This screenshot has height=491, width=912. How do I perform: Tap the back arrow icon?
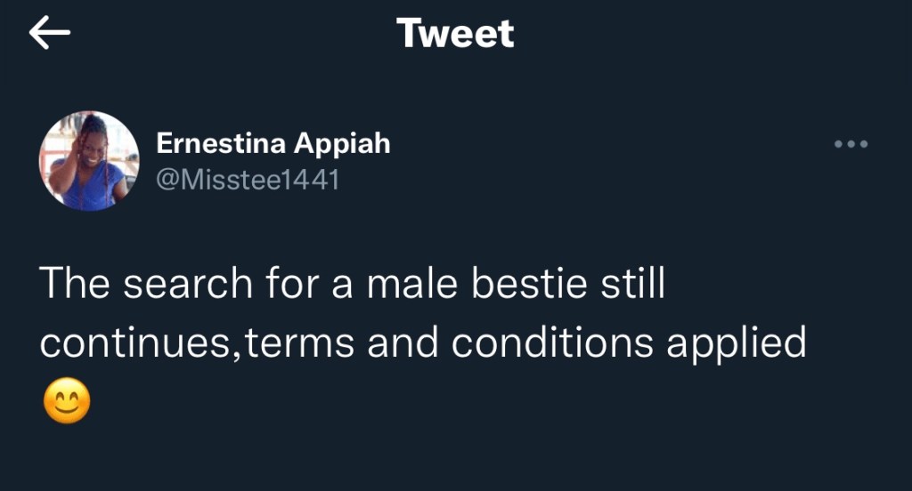pyautogui.click(x=50, y=33)
